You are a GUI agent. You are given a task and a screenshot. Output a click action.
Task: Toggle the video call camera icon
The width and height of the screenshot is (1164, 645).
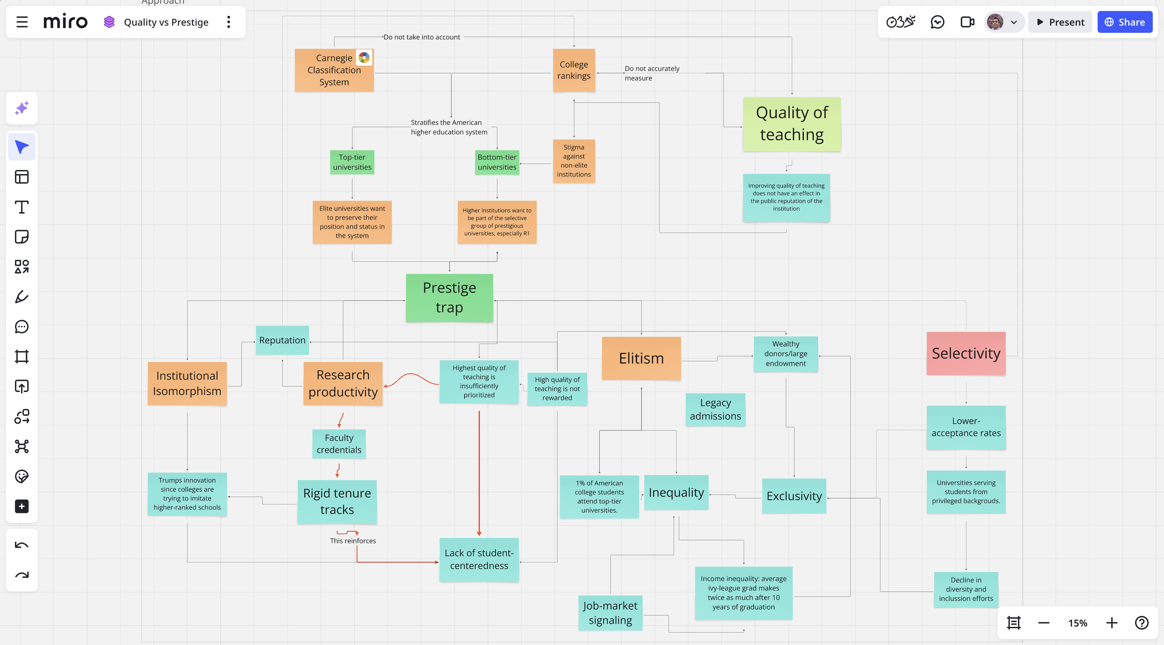(x=967, y=22)
